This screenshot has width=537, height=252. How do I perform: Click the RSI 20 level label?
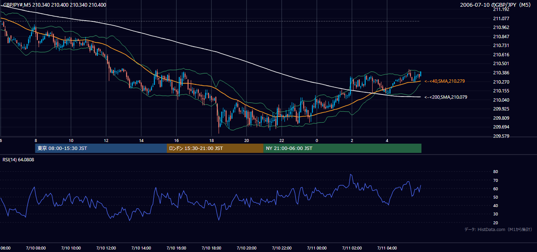click(x=495, y=223)
